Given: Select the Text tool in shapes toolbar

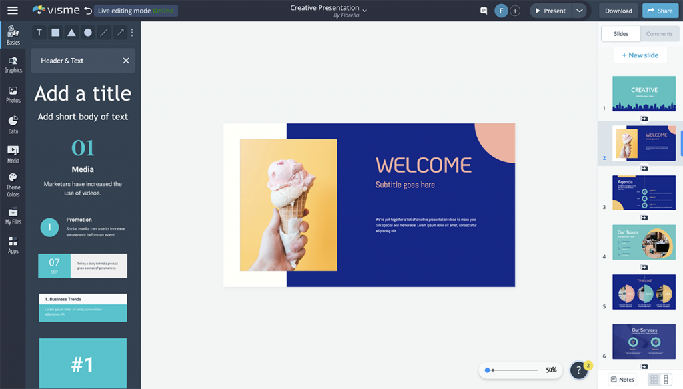Looking at the screenshot, I should coord(39,33).
